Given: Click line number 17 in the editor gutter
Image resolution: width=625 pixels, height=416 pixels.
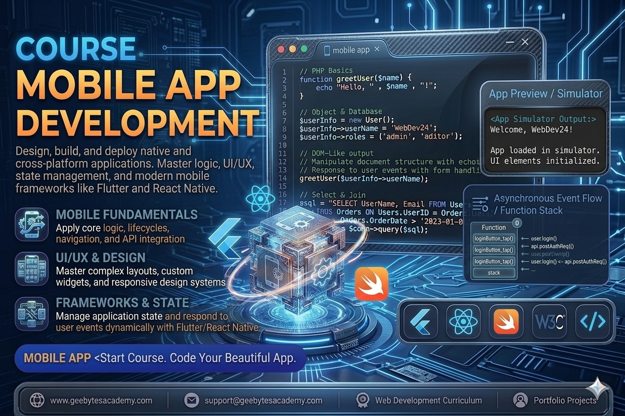Looking at the screenshot, I should click(283, 203).
